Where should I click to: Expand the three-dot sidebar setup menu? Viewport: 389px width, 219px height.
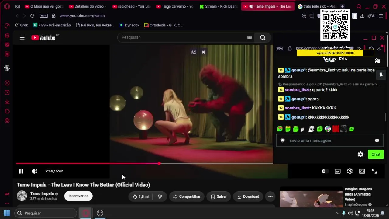point(7,203)
